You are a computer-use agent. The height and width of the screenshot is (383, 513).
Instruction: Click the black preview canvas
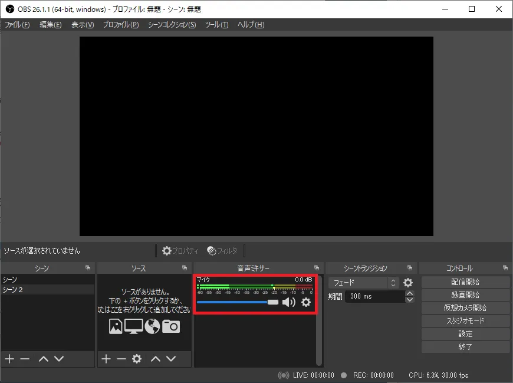tap(256, 136)
